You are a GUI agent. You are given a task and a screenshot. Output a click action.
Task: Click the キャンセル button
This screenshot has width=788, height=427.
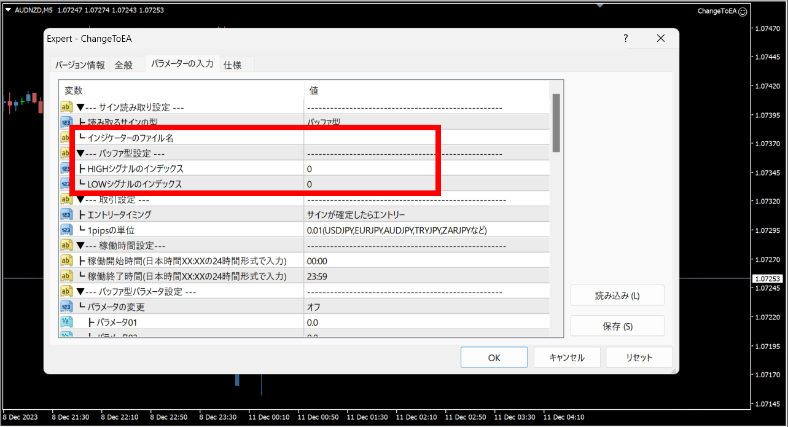click(567, 358)
